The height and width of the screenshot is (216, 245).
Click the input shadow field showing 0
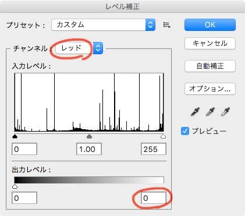click(x=24, y=149)
